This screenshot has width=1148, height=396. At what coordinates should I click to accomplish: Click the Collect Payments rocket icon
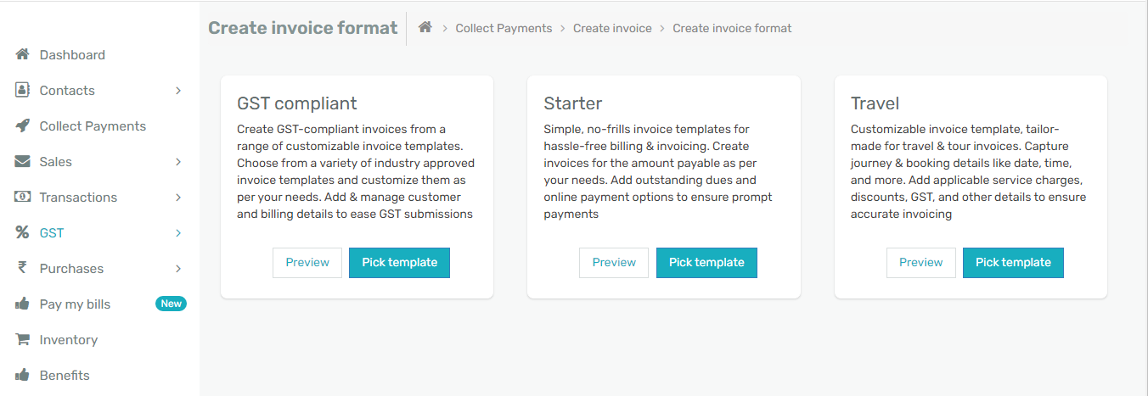point(23,126)
